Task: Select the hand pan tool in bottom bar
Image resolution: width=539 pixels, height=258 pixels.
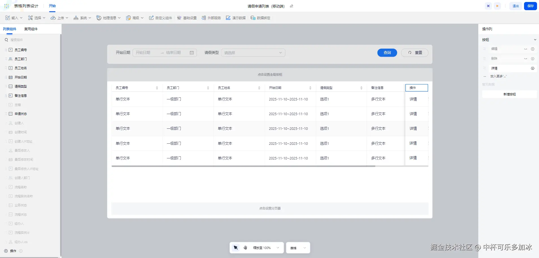Action: tap(245, 248)
